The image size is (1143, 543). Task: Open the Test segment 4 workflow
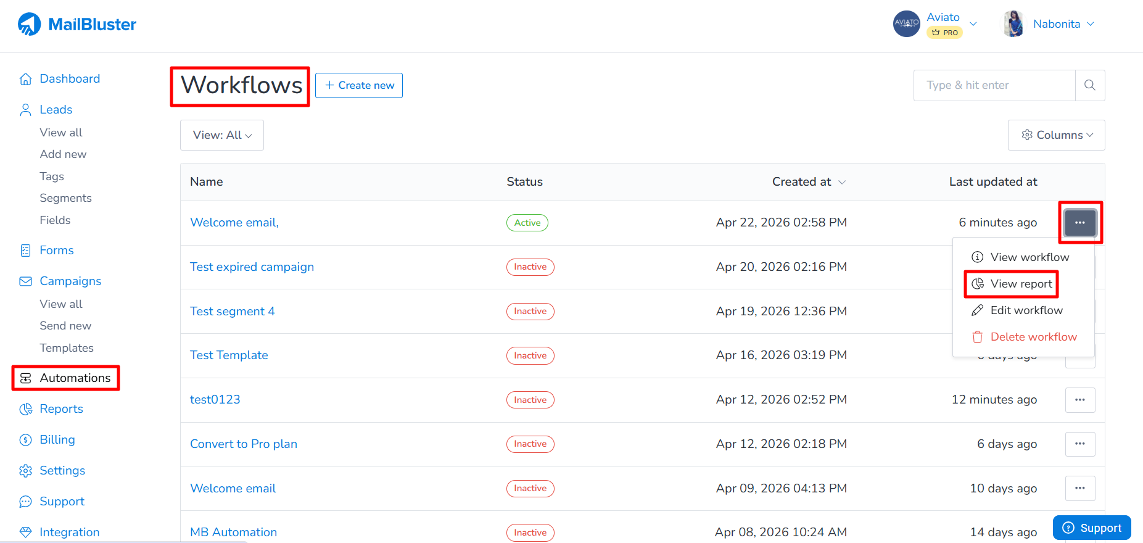coord(233,311)
